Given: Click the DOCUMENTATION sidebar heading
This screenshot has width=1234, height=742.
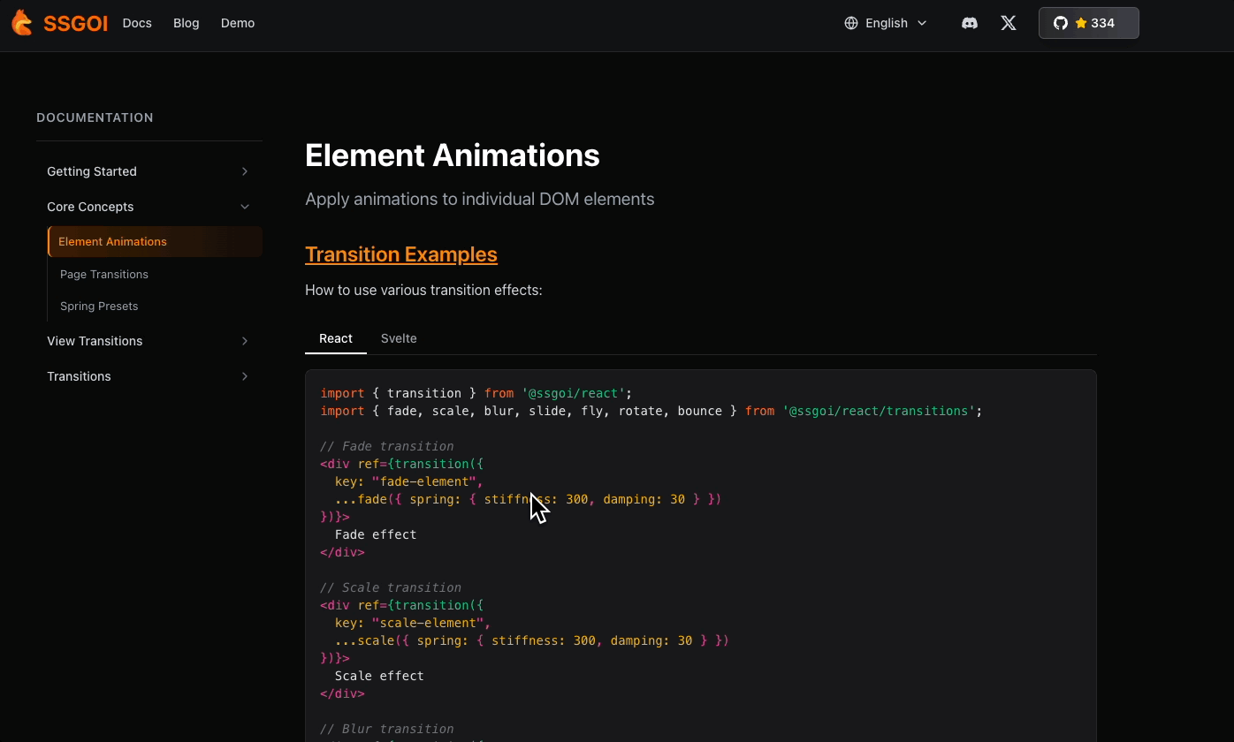Looking at the screenshot, I should coord(95,117).
